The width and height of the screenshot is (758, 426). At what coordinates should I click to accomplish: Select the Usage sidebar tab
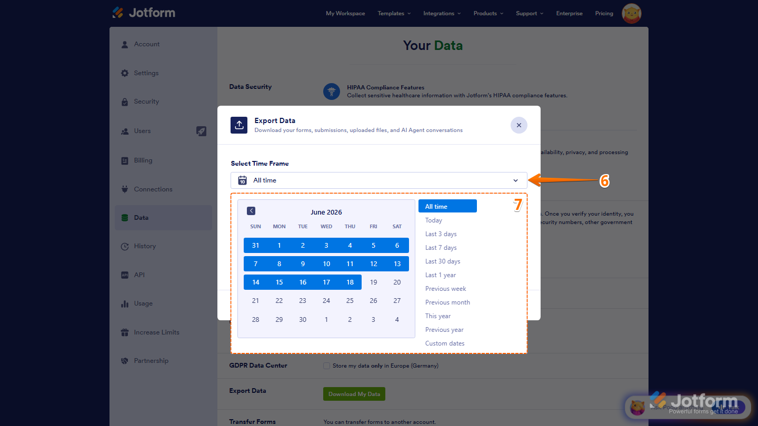[163, 304]
